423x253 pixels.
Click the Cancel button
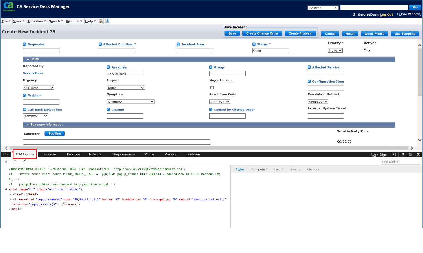coord(330,34)
